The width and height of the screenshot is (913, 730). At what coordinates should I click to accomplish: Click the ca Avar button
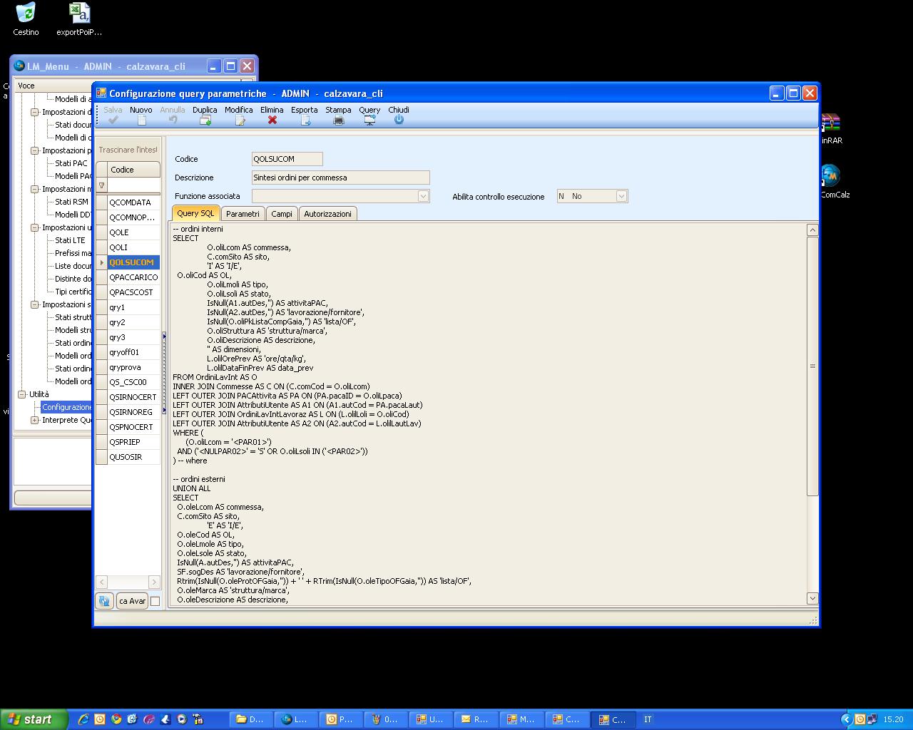click(x=133, y=601)
